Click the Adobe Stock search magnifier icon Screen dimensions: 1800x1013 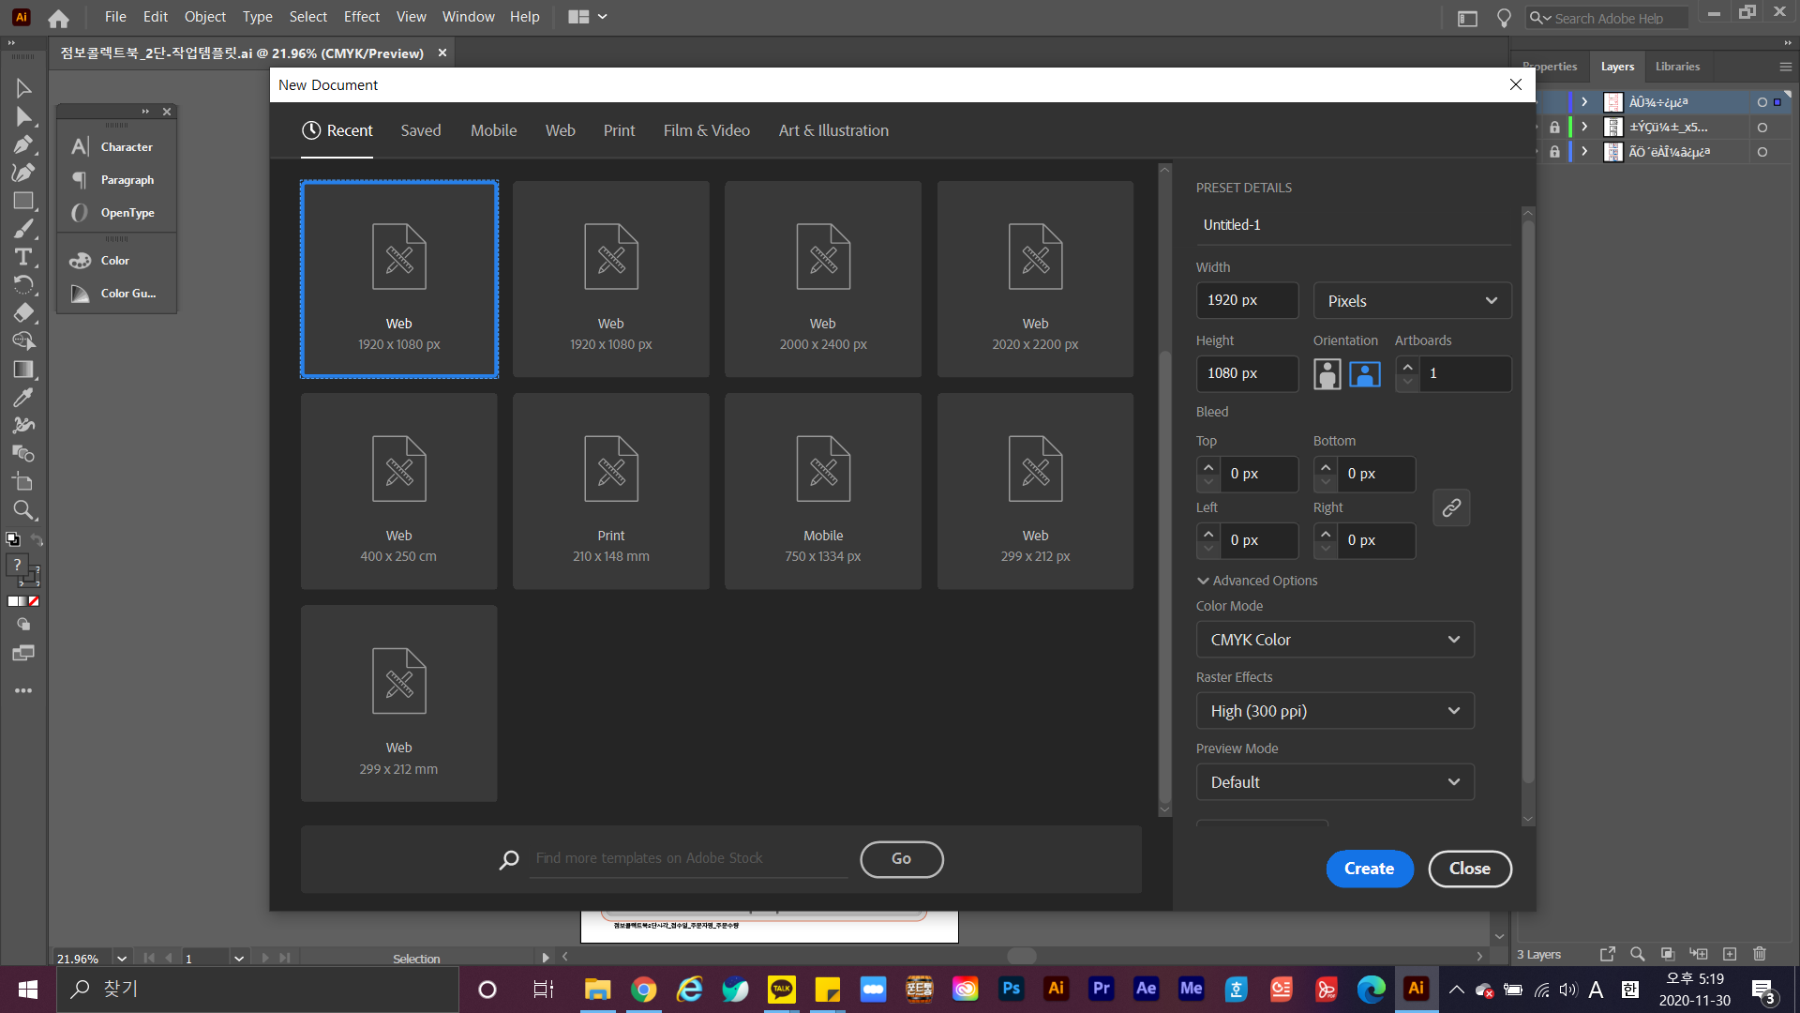tap(509, 859)
